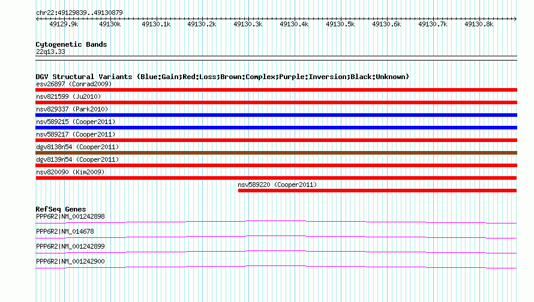
Task: Click the 49130.3k ruler tick label
Action: point(248,24)
